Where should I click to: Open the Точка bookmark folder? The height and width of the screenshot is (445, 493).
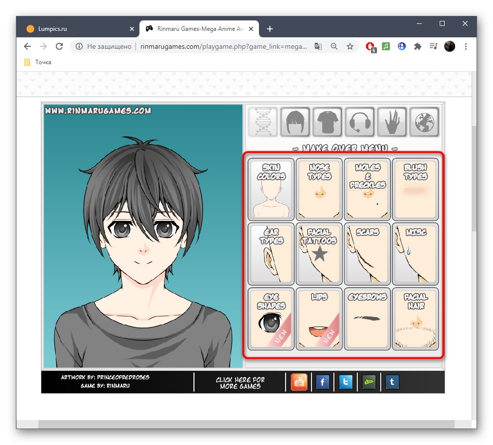[x=38, y=62]
